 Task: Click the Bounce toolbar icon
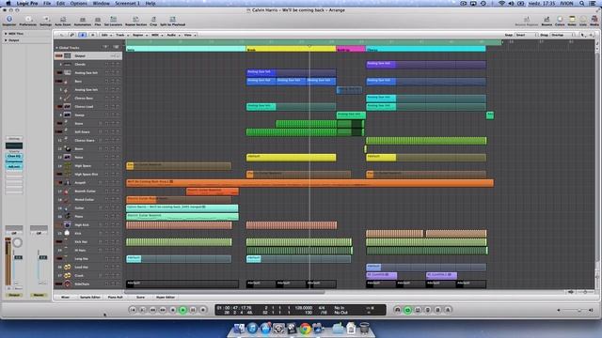point(547,21)
